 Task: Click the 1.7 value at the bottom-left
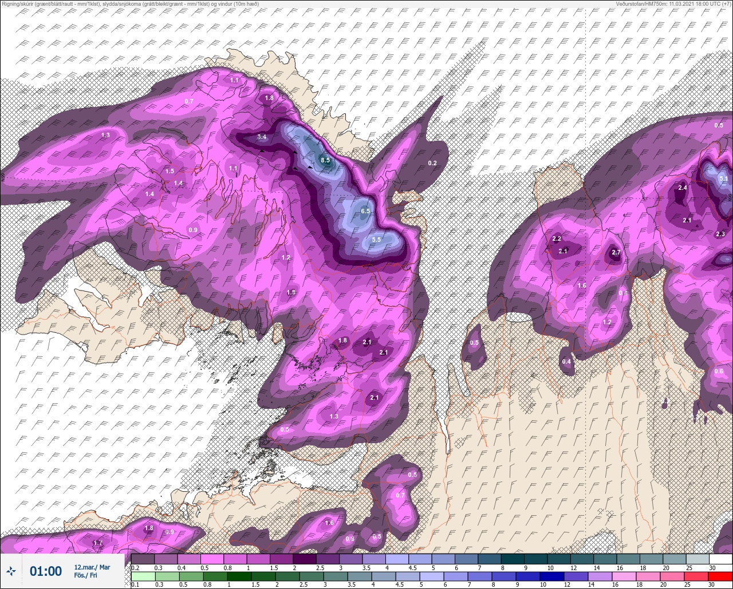[x=97, y=543]
